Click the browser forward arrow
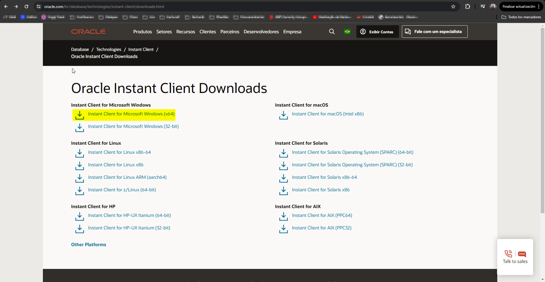 point(16,6)
